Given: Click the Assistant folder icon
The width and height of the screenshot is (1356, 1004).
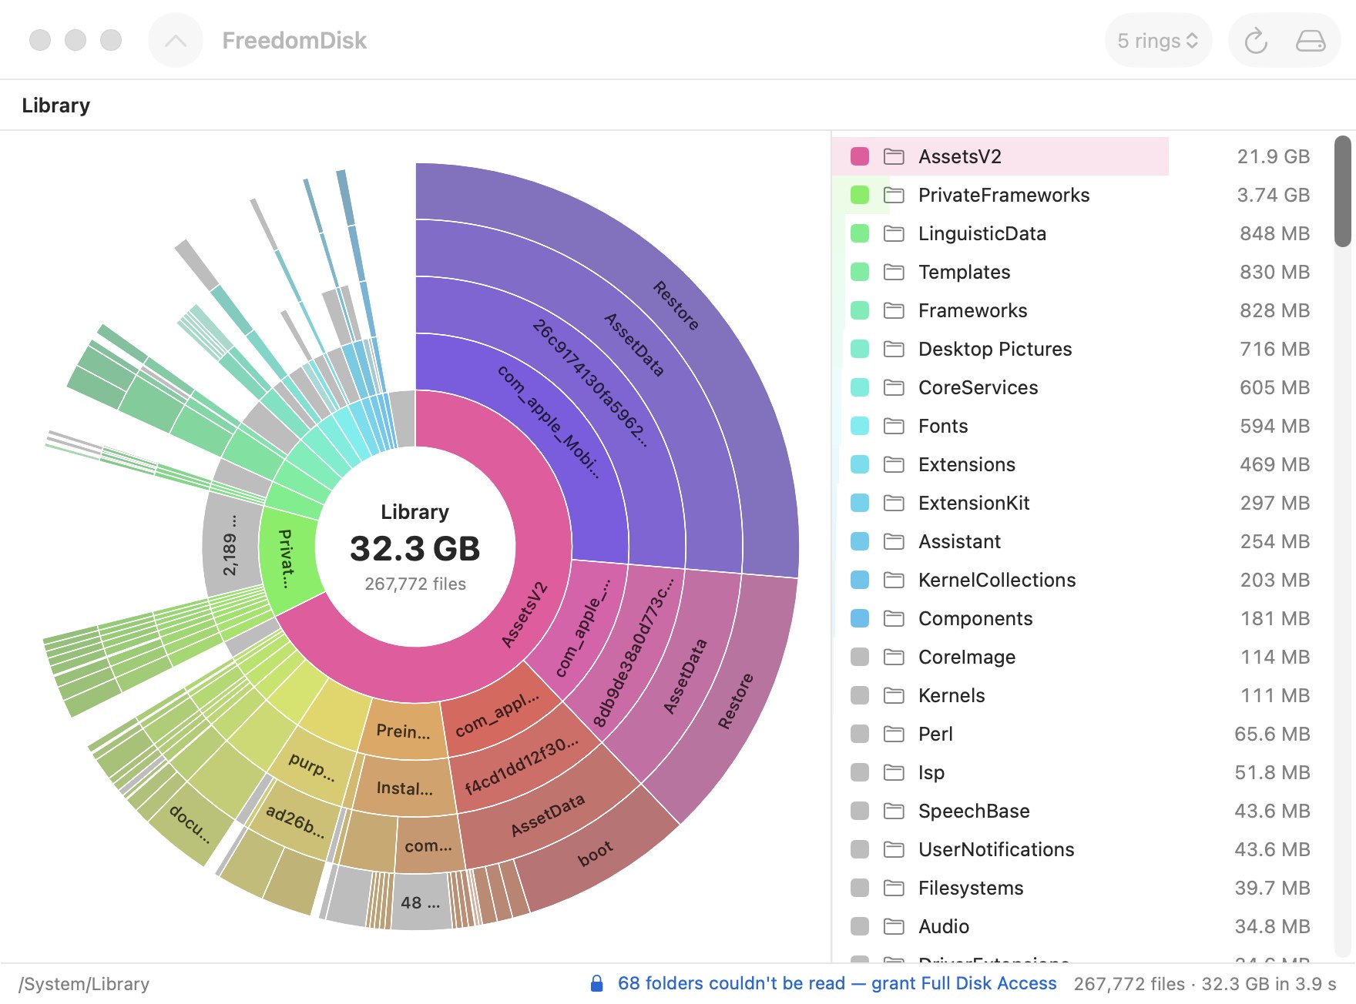Looking at the screenshot, I should coord(894,541).
